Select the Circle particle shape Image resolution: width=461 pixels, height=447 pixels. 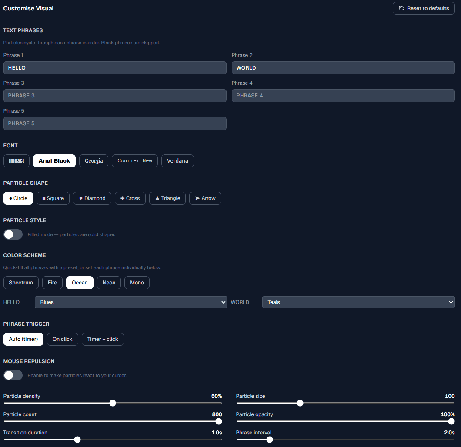coord(18,198)
